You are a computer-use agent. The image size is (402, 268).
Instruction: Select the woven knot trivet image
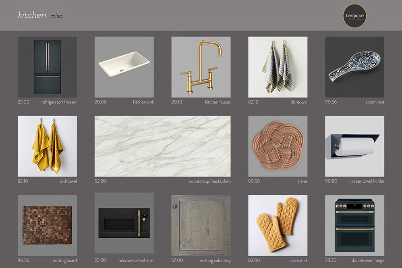(x=278, y=146)
